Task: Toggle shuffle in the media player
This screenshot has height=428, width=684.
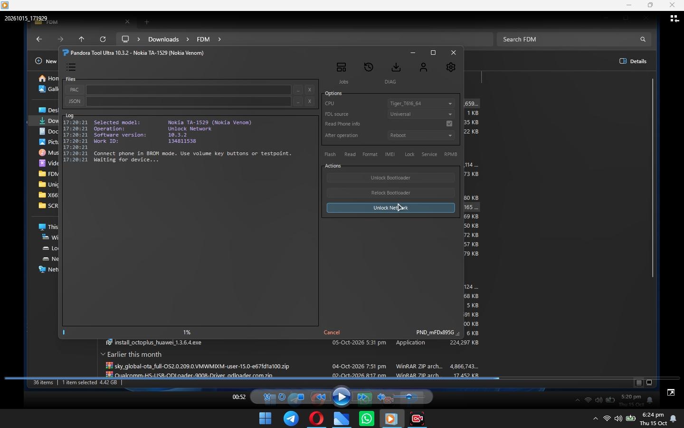Action: pos(267,397)
